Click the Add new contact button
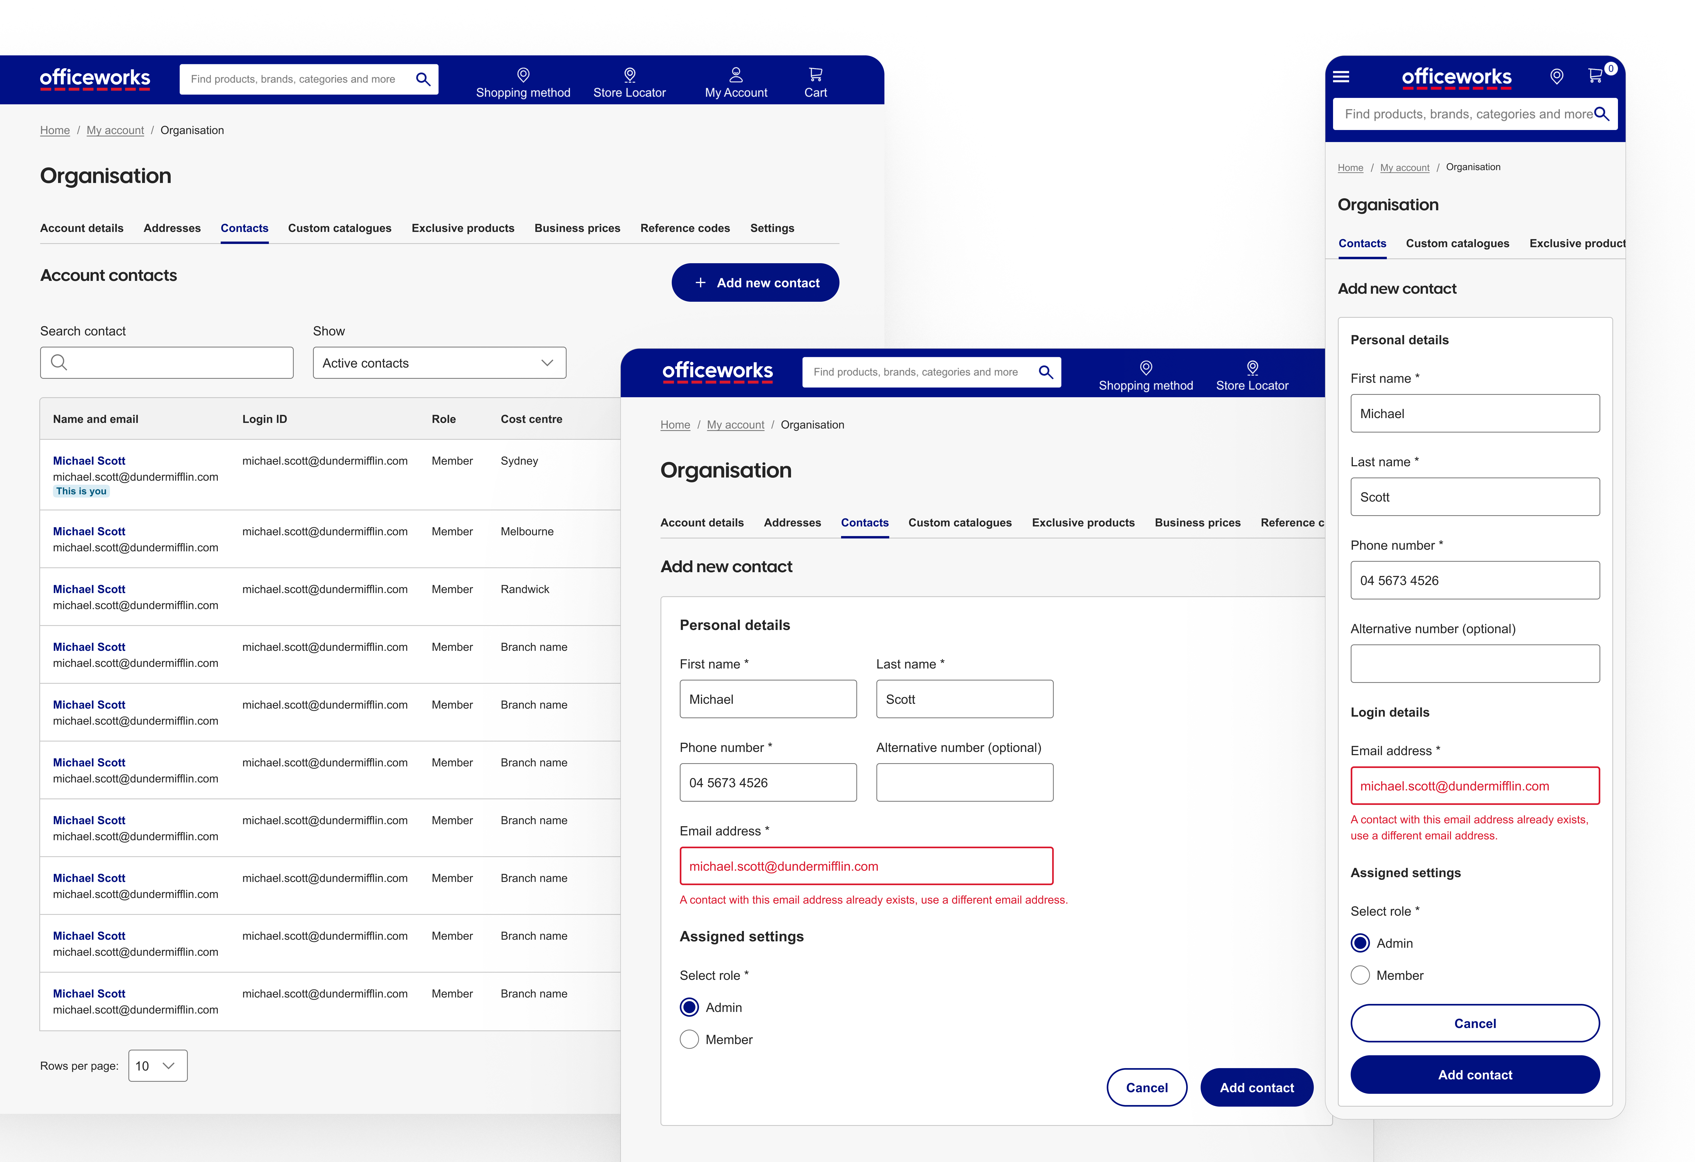1695x1162 pixels. (755, 282)
